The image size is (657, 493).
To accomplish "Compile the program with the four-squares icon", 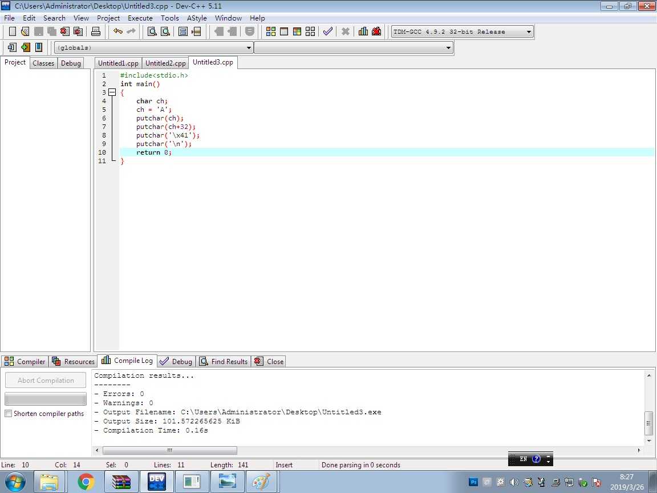I will 271,31.
